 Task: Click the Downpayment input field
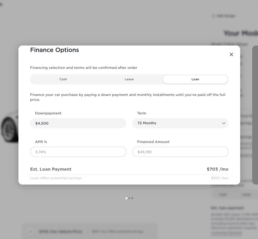click(78, 123)
